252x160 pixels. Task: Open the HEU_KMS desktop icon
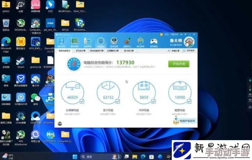tap(36, 43)
